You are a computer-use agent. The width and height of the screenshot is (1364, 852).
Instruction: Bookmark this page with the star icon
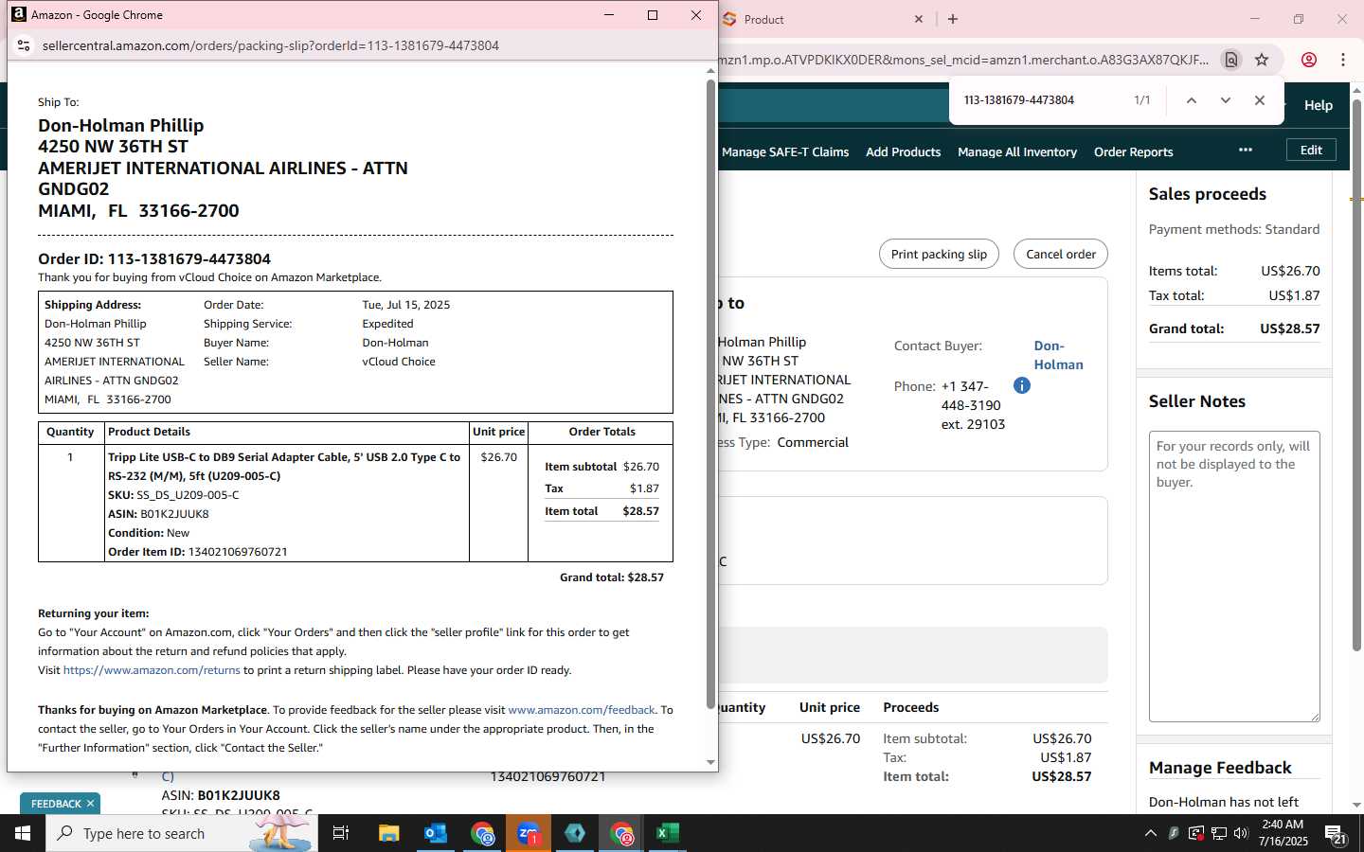pos(1262,60)
